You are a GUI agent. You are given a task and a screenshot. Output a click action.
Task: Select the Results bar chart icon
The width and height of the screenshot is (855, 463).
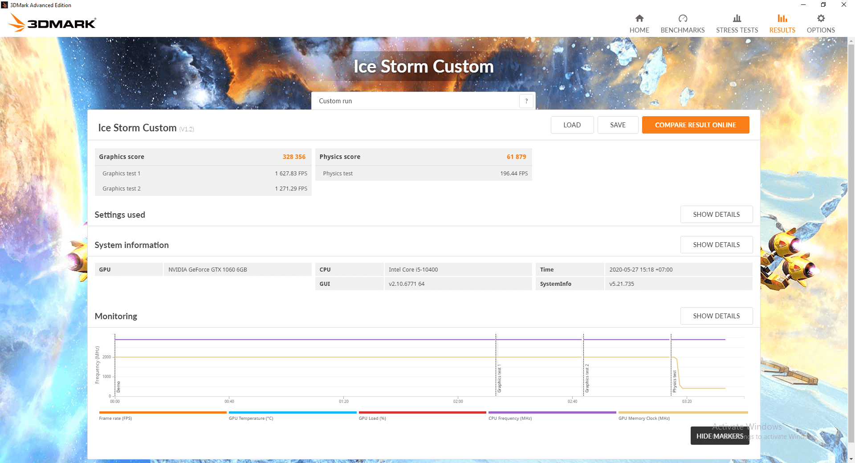782,18
